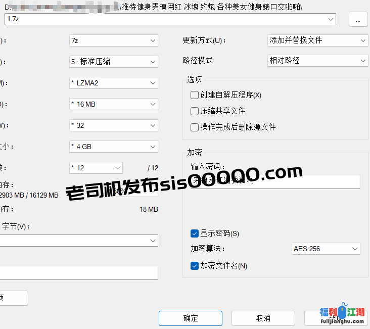Screen dimensions: 370x329
Task: Open the 4 GB solid block size dropdown
Action: (153, 147)
